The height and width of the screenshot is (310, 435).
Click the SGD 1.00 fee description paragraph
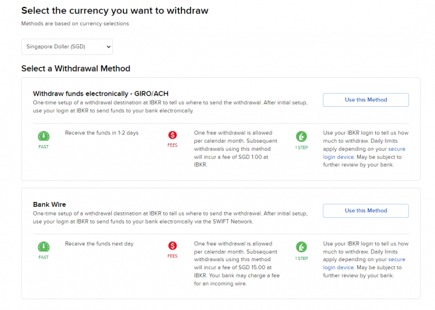(235, 149)
